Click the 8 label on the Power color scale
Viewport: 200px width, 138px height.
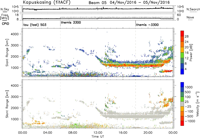click(185, 64)
